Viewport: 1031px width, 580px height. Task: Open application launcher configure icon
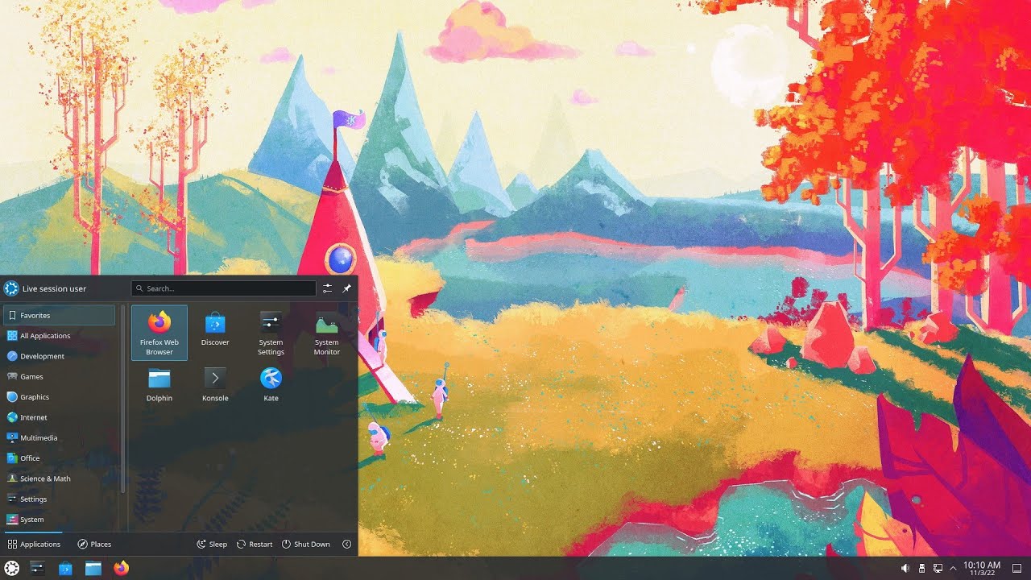point(328,288)
